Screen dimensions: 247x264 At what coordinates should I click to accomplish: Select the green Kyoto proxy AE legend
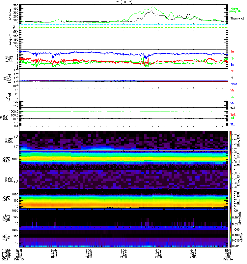pyautogui.click(x=235, y=10)
